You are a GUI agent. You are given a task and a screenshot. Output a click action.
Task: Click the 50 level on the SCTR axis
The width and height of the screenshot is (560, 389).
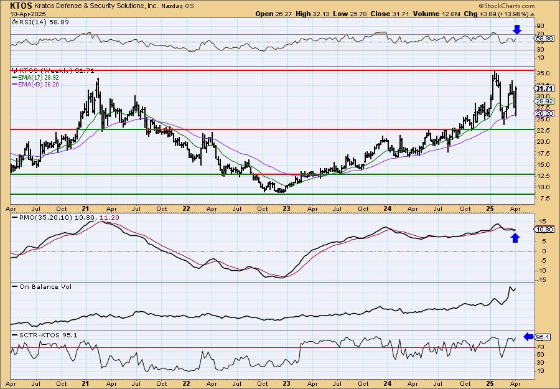pyautogui.click(x=541, y=355)
